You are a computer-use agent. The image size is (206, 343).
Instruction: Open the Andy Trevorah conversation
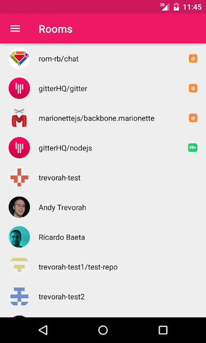coord(103,208)
